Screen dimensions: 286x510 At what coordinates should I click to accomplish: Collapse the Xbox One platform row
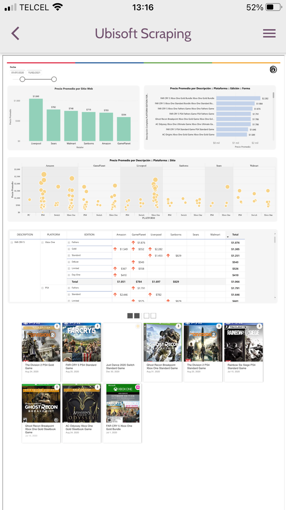pyautogui.click(x=42, y=242)
